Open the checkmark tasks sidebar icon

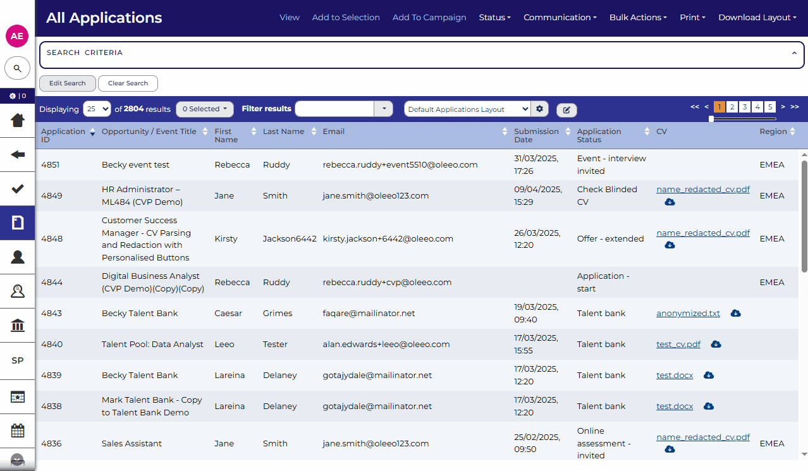(x=18, y=188)
